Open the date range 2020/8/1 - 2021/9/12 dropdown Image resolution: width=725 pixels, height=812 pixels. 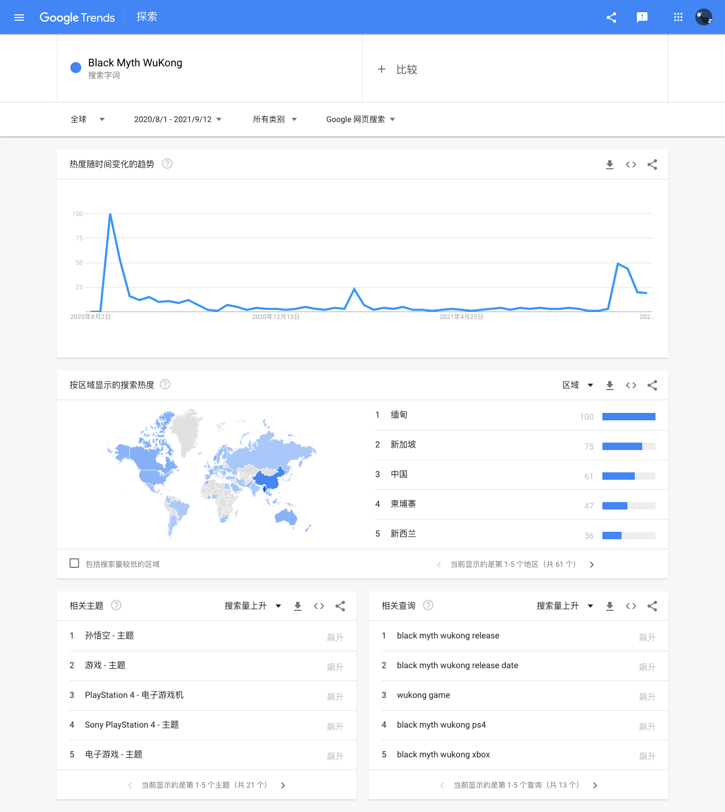click(x=178, y=119)
